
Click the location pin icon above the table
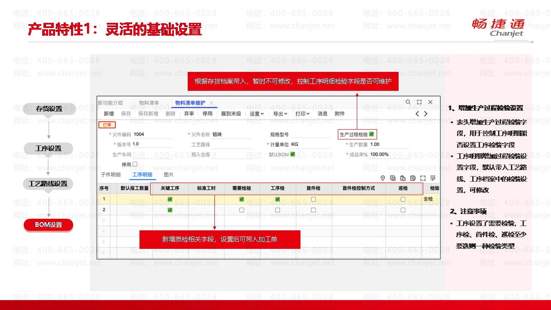(383, 178)
